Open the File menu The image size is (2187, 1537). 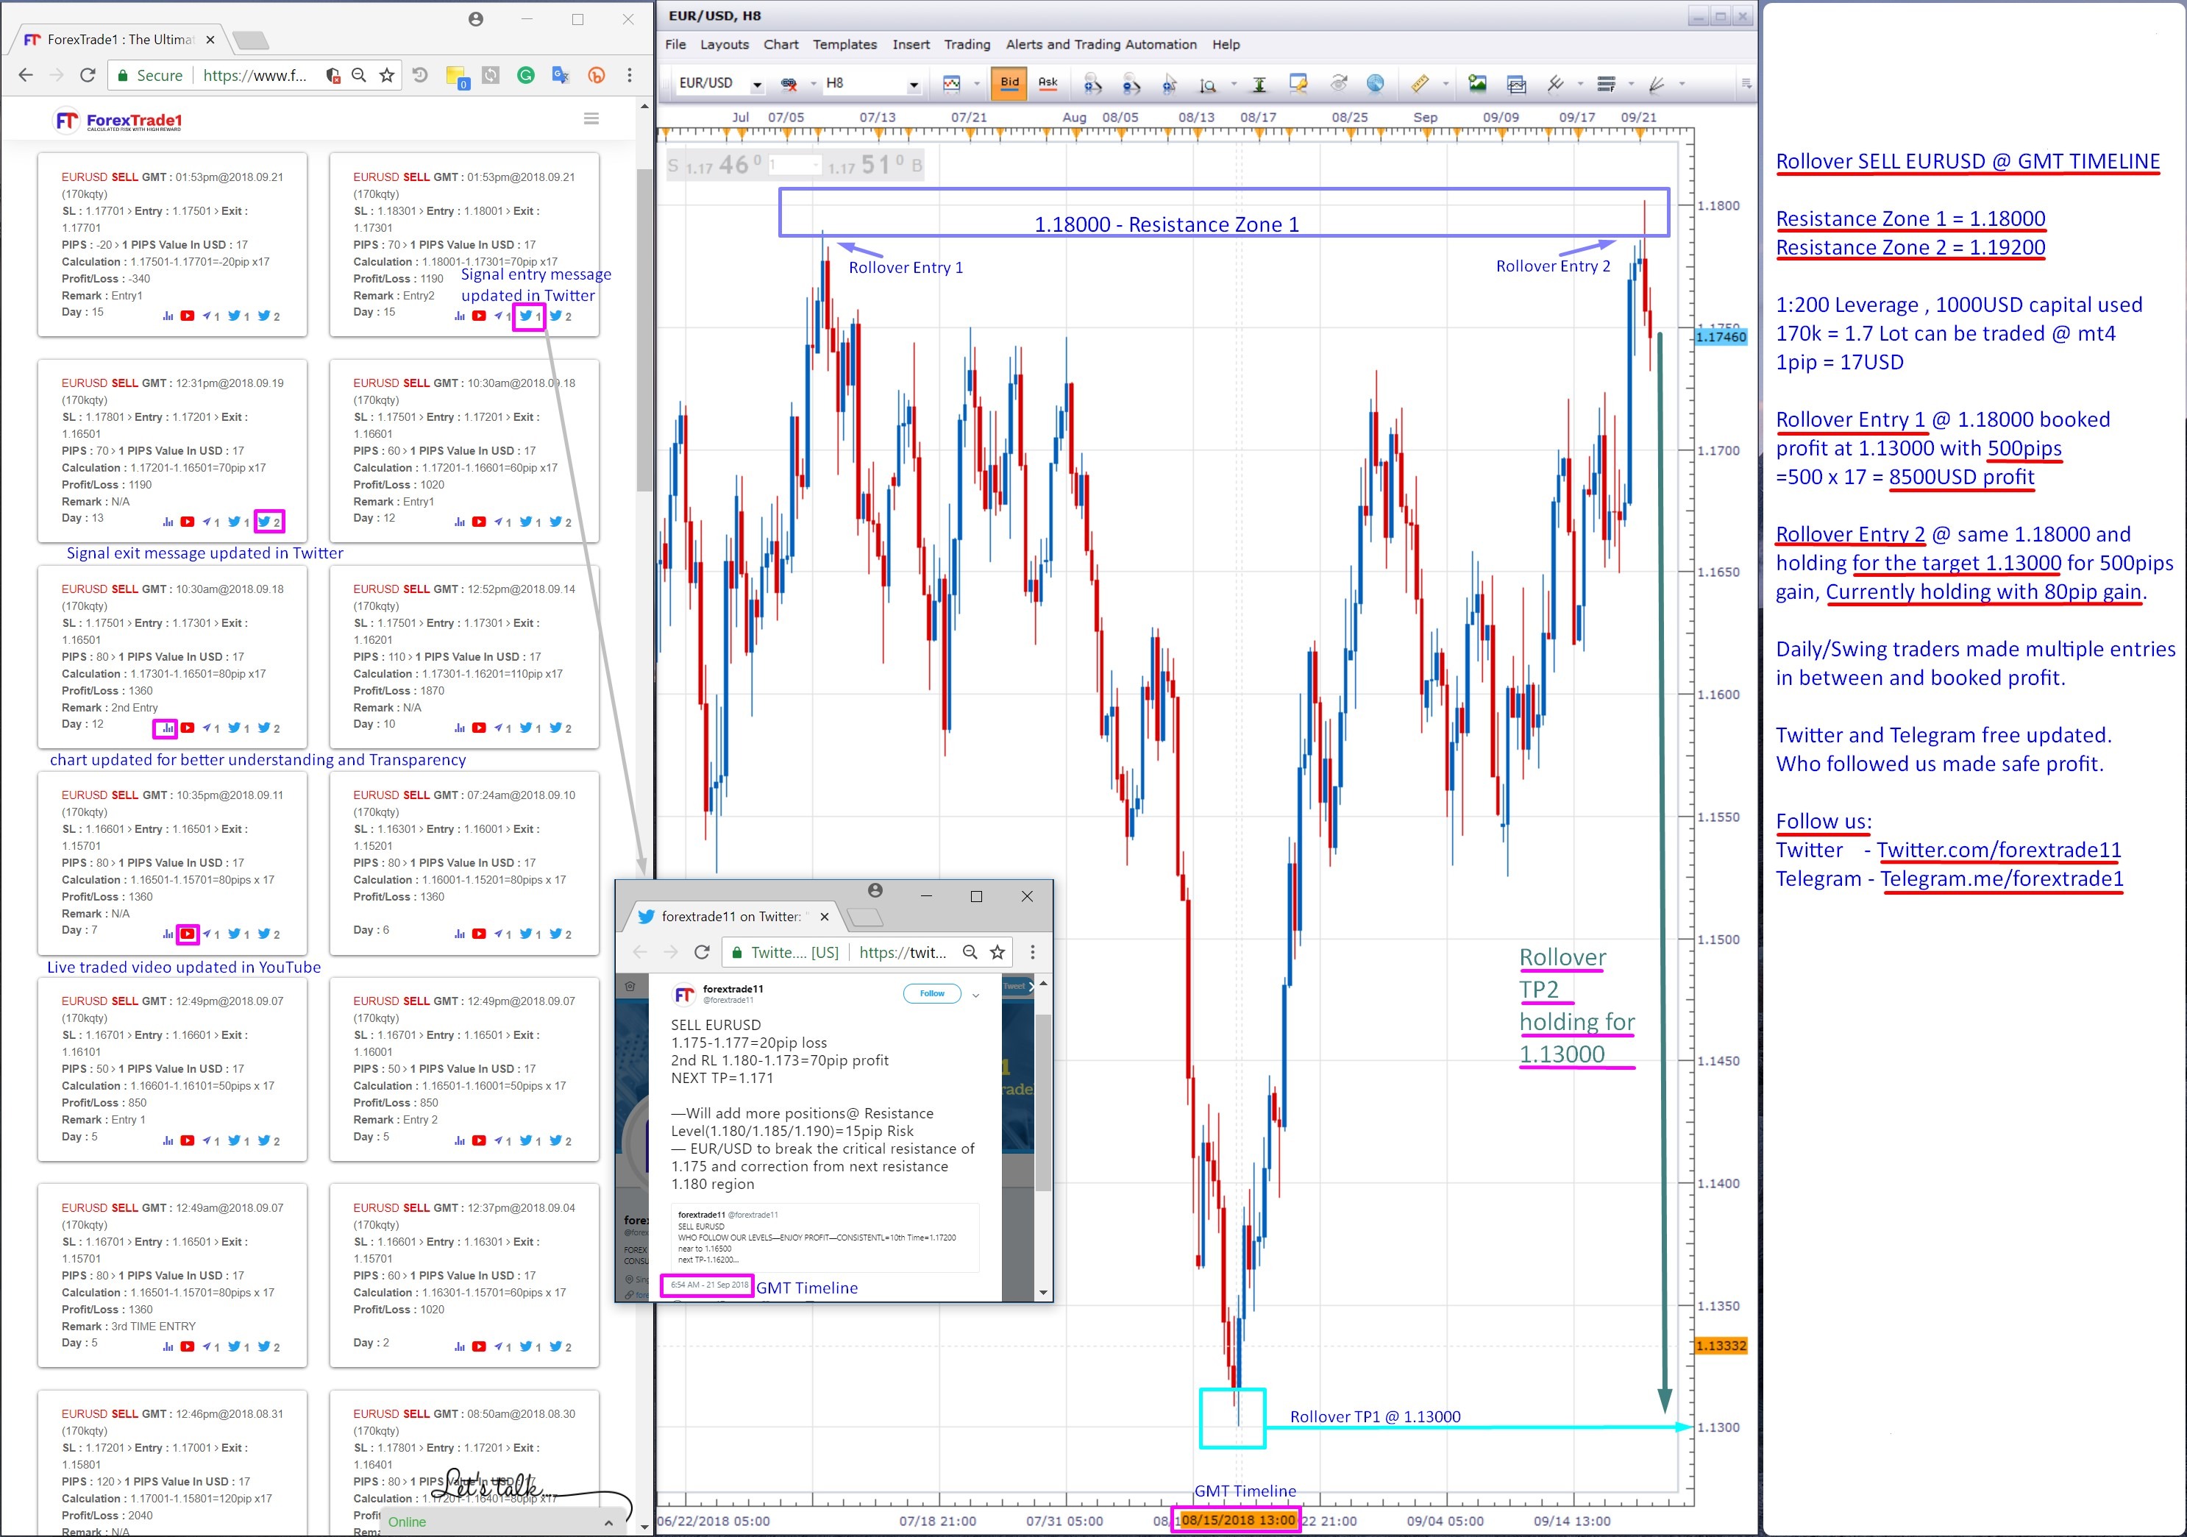(x=675, y=44)
